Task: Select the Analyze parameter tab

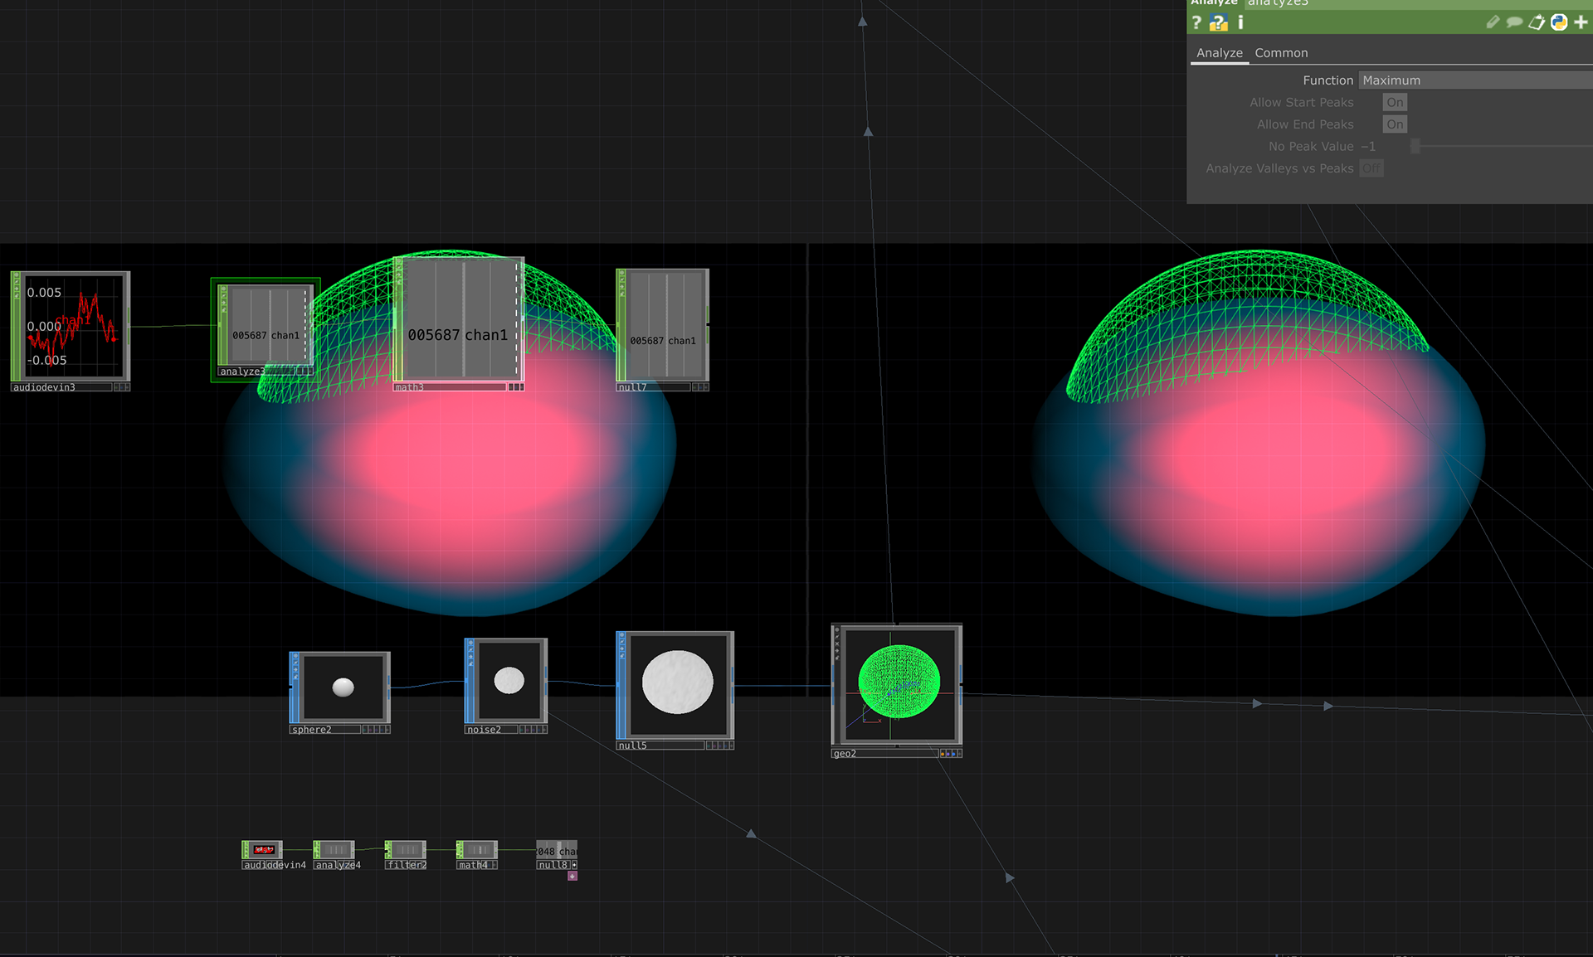Action: pos(1219,53)
